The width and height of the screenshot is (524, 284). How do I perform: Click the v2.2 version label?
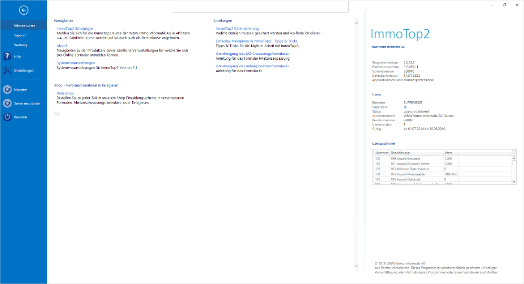click(x=57, y=113)
